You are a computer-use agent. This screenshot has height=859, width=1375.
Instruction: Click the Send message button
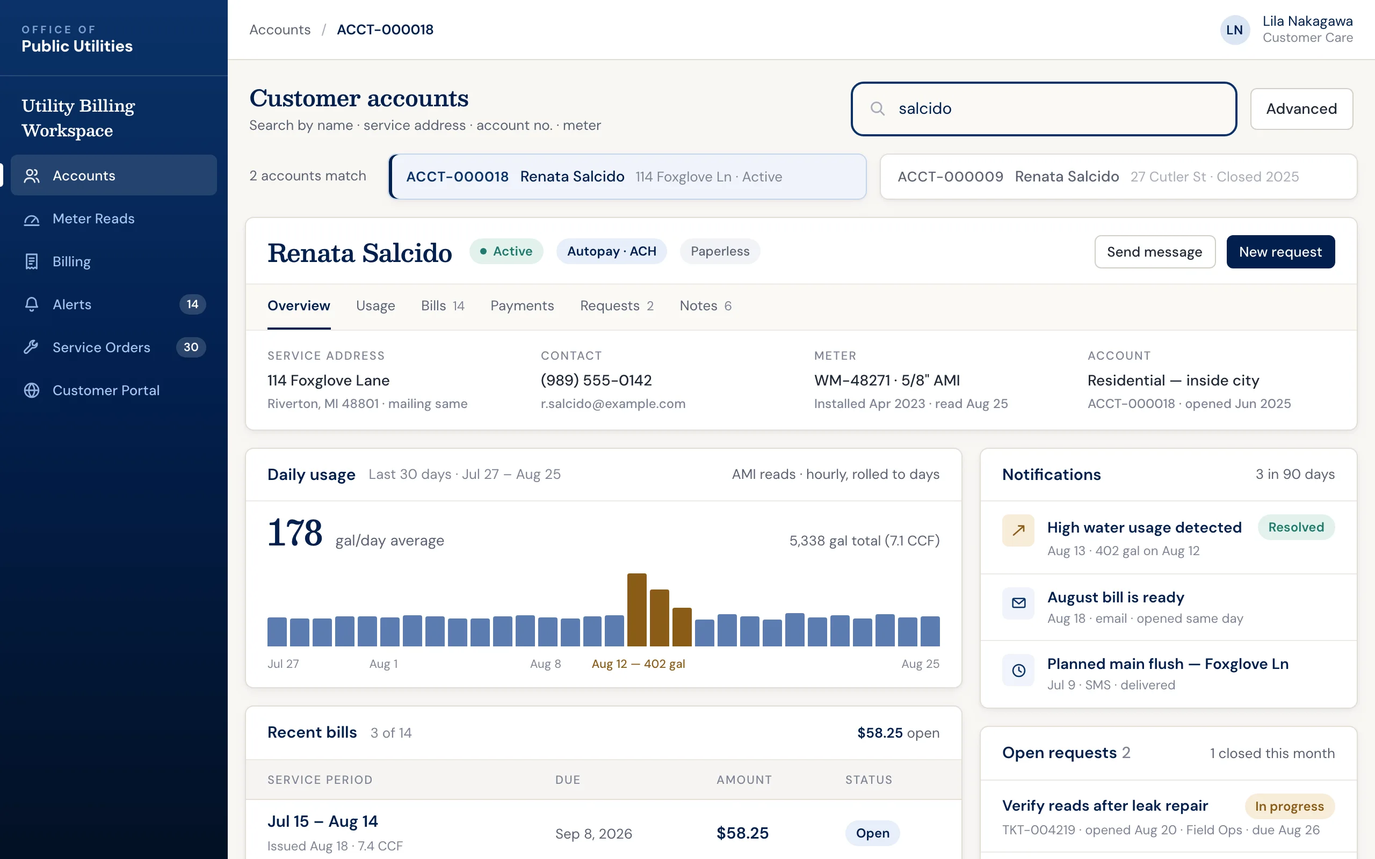pos(1155,252)
